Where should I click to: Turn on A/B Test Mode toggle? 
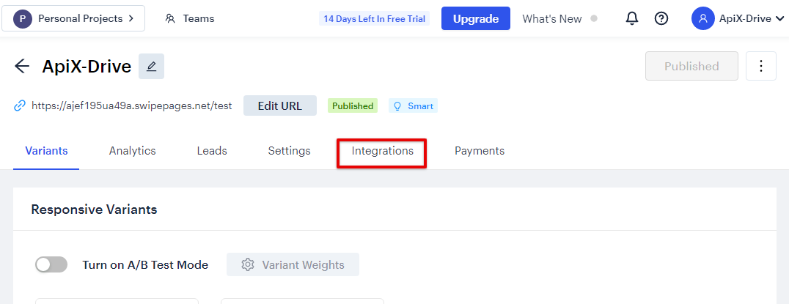(x=51, y=264)
